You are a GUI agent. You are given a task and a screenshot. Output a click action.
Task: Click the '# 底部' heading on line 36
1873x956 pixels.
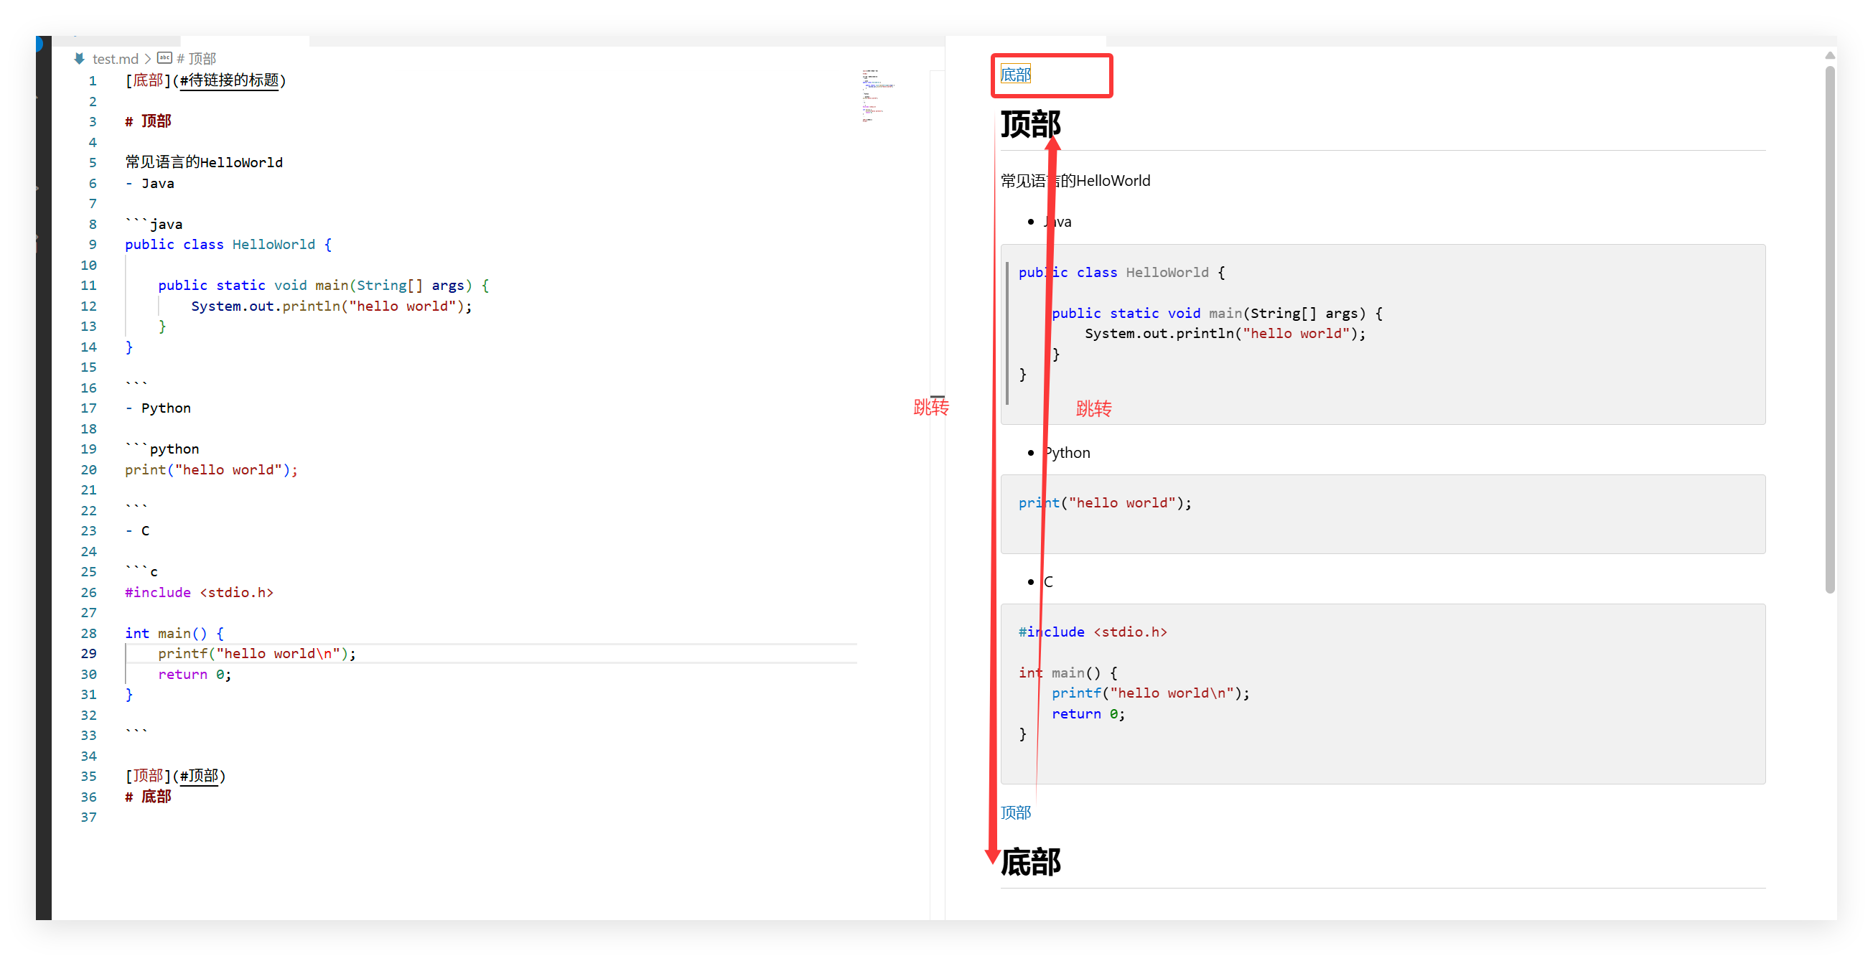(149, 797)
